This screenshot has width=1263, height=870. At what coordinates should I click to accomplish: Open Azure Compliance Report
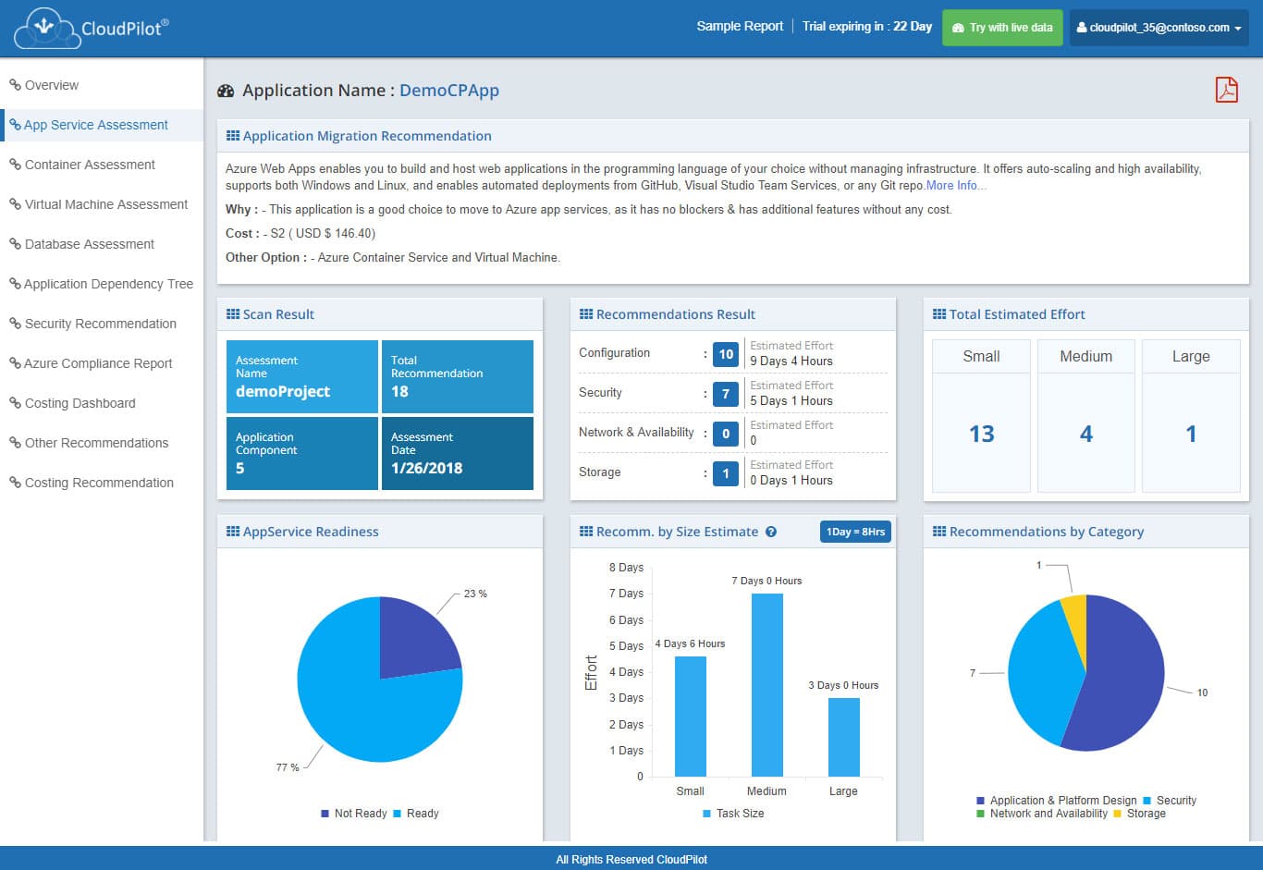99,363
